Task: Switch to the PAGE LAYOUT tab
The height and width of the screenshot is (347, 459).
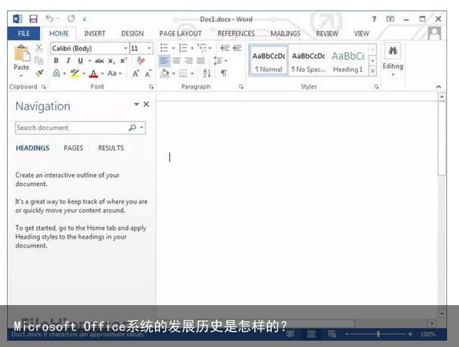Action: tap(180, 34)
